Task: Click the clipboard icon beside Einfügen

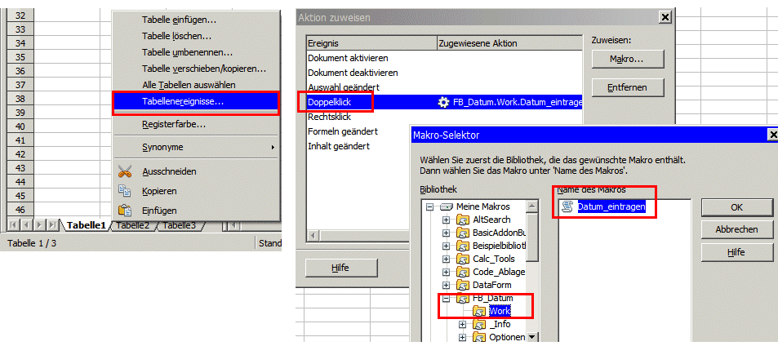Action: pos(125,211)
